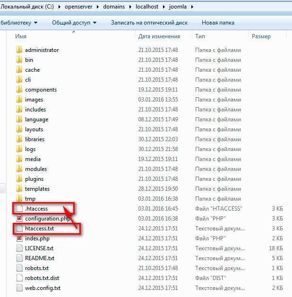The height and width of the screenshot is (297, 292).
Task: Open the Общий доступ dropdown menu
Action: click(x=74, y=23)
